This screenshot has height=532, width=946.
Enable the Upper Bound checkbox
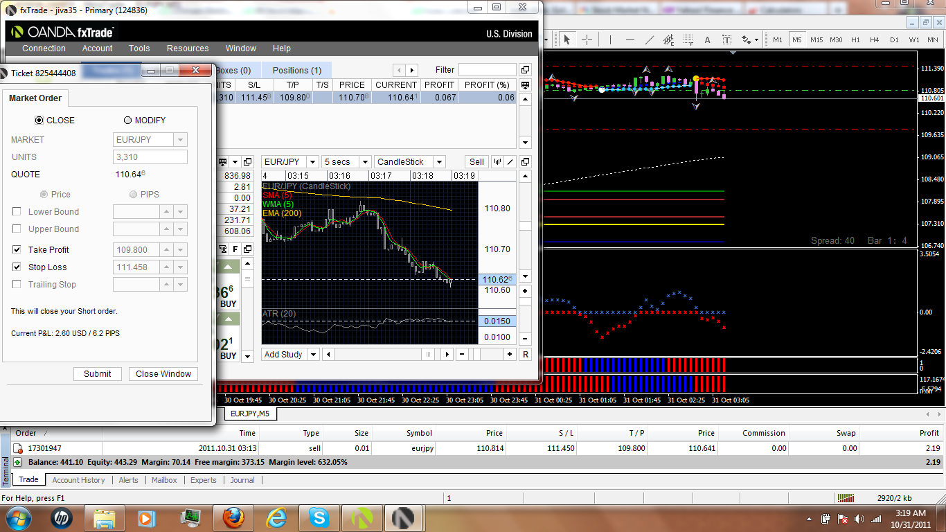[17, 229]
